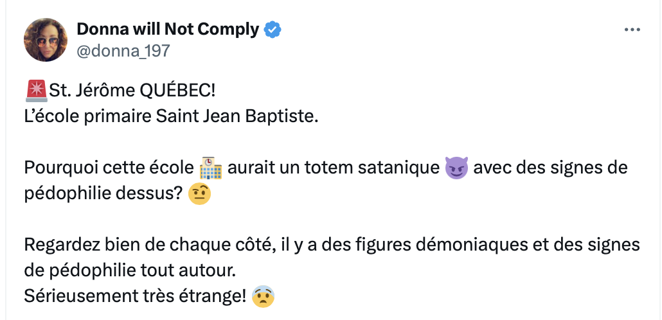Click the text "Sérieusement très étrange!"
The image size is (662, 320).
(135, 297)
